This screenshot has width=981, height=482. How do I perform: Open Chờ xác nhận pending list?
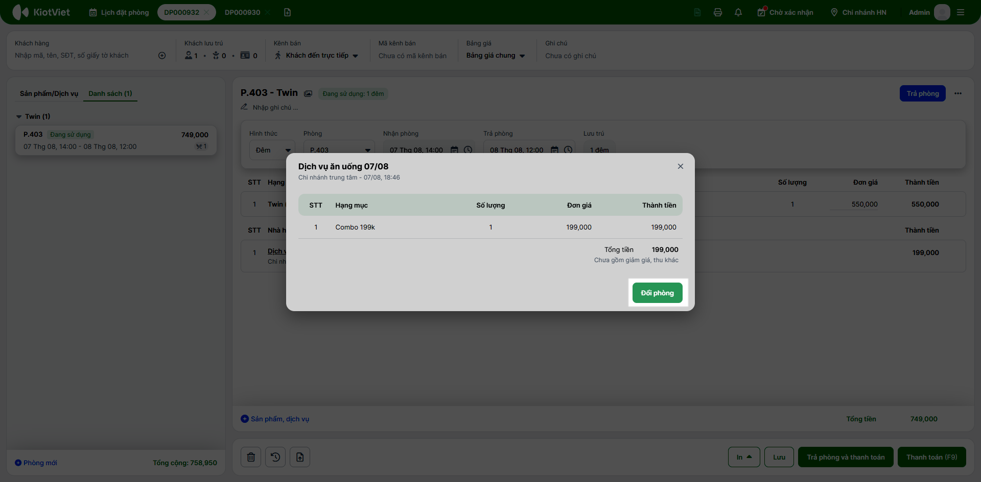pos(785,12)
